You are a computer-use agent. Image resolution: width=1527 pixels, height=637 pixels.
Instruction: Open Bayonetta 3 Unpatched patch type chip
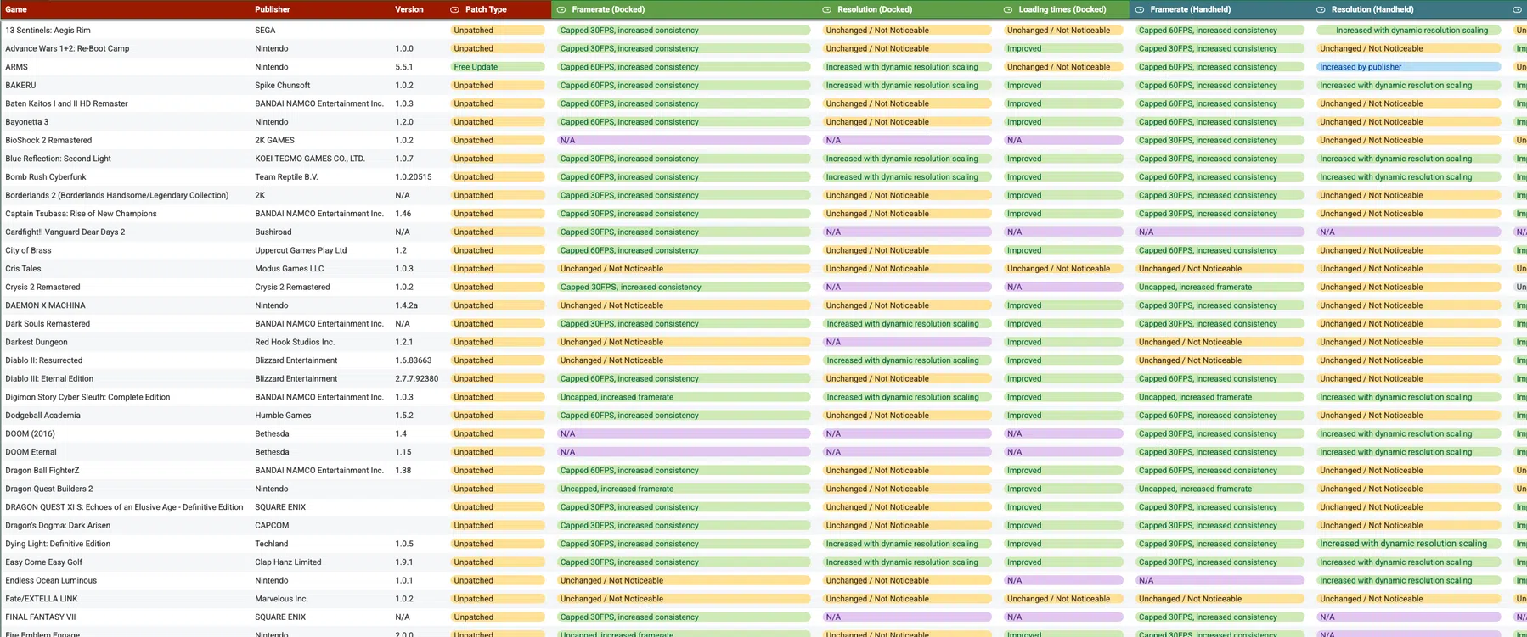pyautogui.click(x=498, y=122)
